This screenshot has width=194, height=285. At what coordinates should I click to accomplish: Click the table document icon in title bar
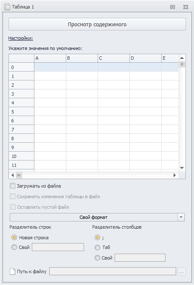click(x=7, y=7)
